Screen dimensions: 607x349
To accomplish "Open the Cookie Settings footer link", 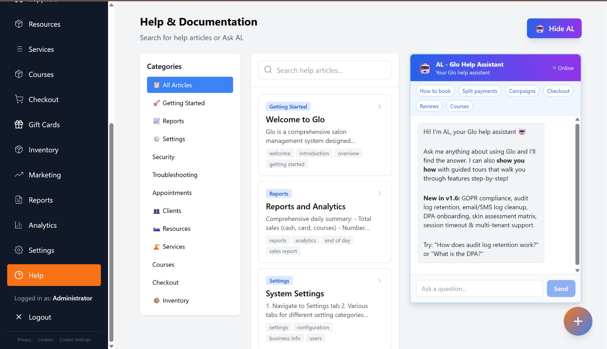I will tap(75, 340).
